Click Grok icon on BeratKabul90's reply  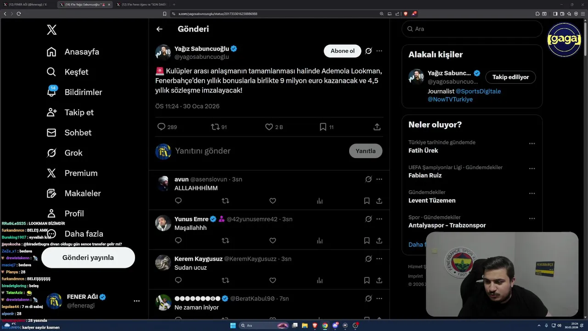368,298
